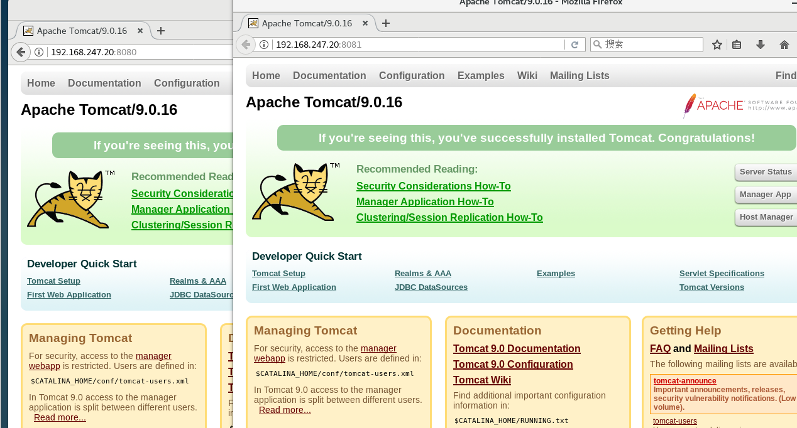The image size is (797, 428).
Task: Open JDBC DataSources in 8081 window
Action: (x=431, y=287)
